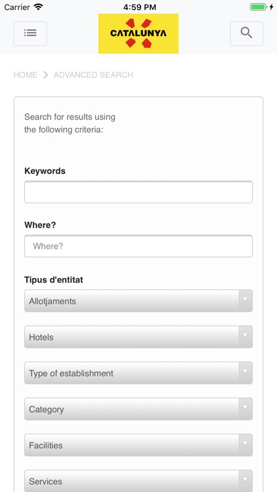
Task: Open the Hotels dropdown
Action: tap(138, 337)
